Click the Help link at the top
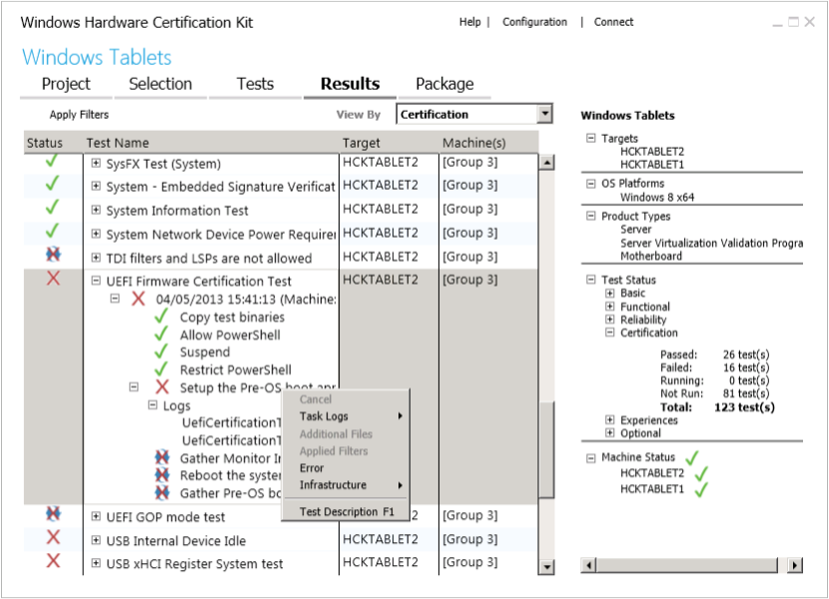The width and height of the screenshot is (829, 599). [x=468, y=21]
